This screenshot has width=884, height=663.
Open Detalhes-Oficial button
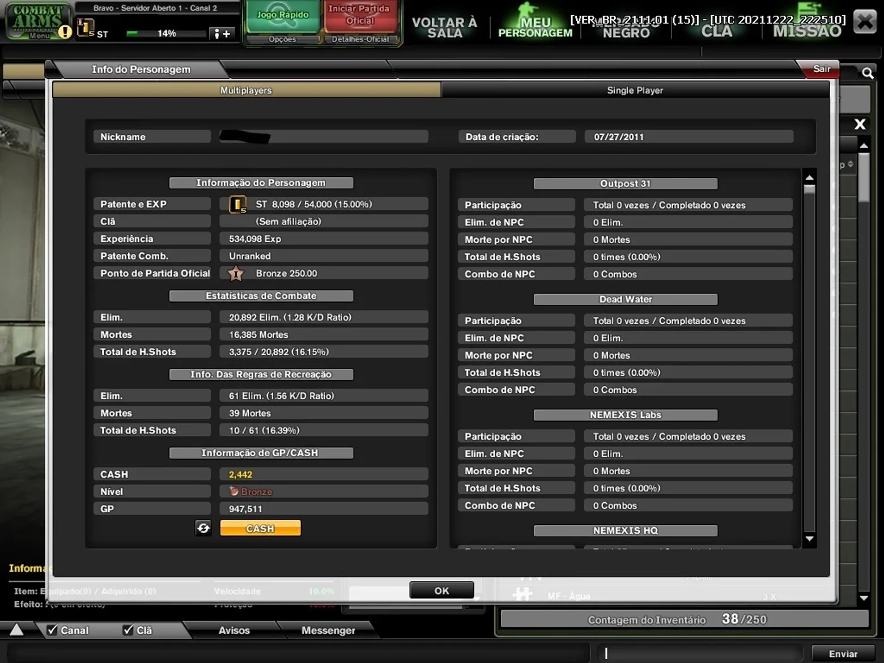pos(360,39)
